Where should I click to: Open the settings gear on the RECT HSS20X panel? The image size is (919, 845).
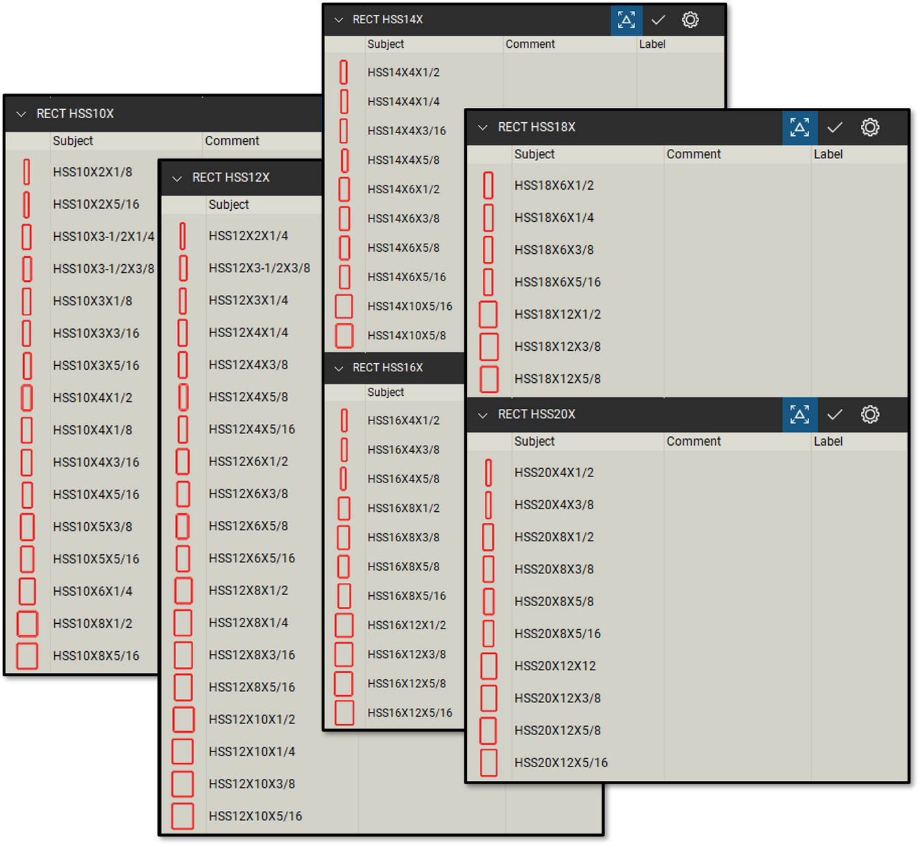[x=870, y=414]
